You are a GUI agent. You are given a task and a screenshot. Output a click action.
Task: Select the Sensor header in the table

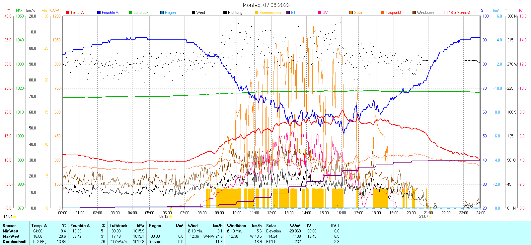[x=9, y=226]
